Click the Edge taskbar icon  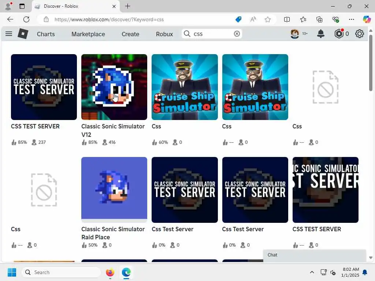pos(126,272)
